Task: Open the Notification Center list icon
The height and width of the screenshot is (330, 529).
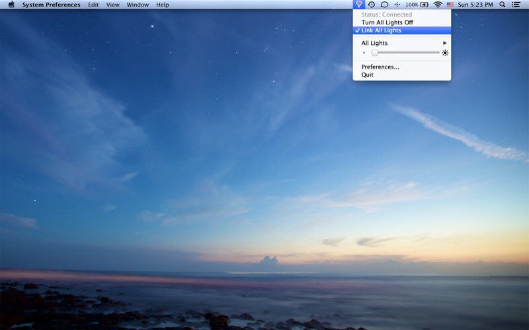Action: click(x=516, y=5)
